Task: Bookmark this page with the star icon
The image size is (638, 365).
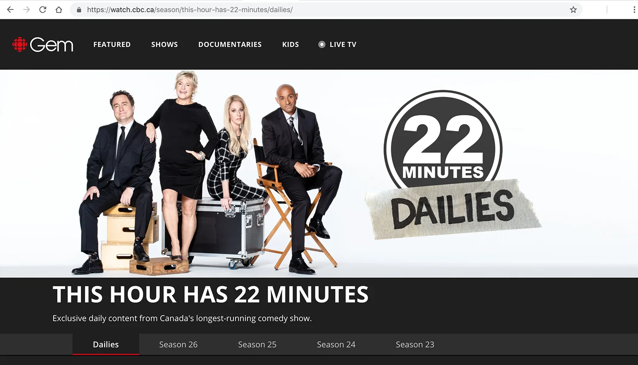Action: 573,9
